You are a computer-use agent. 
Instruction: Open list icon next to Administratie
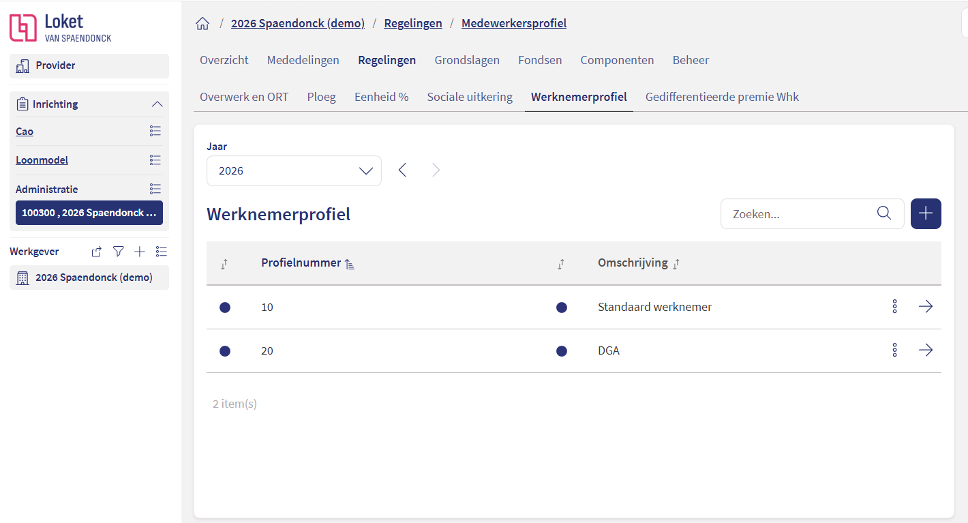pos(155,189)
